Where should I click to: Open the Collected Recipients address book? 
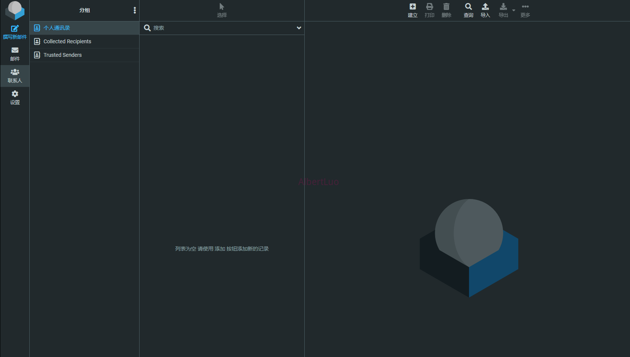pos(85,41)
